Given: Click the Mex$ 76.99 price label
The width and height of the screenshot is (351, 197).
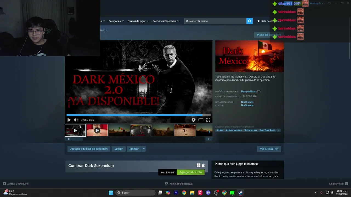Looking at the screenshot, I should 168,172.
